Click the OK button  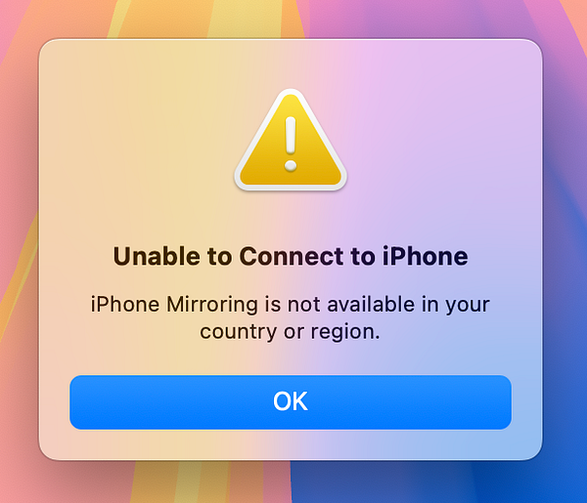(x=291, y=402)
